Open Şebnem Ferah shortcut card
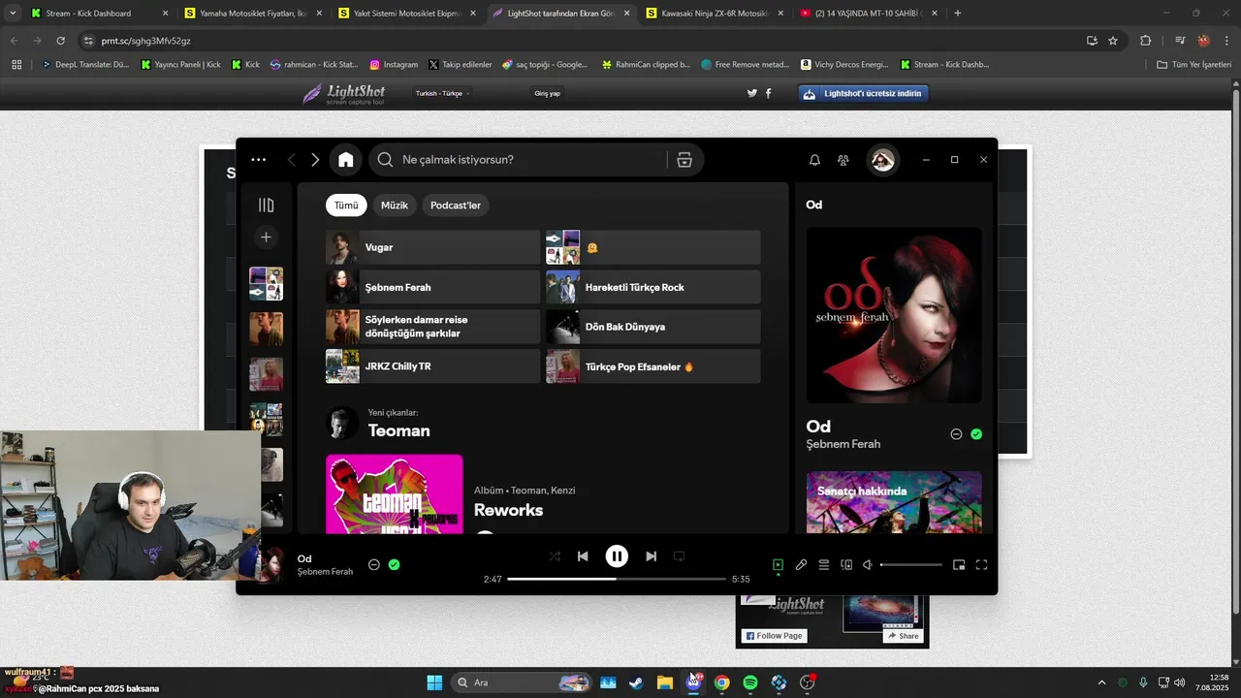The image size is (1241, 698). click(432, 287)
